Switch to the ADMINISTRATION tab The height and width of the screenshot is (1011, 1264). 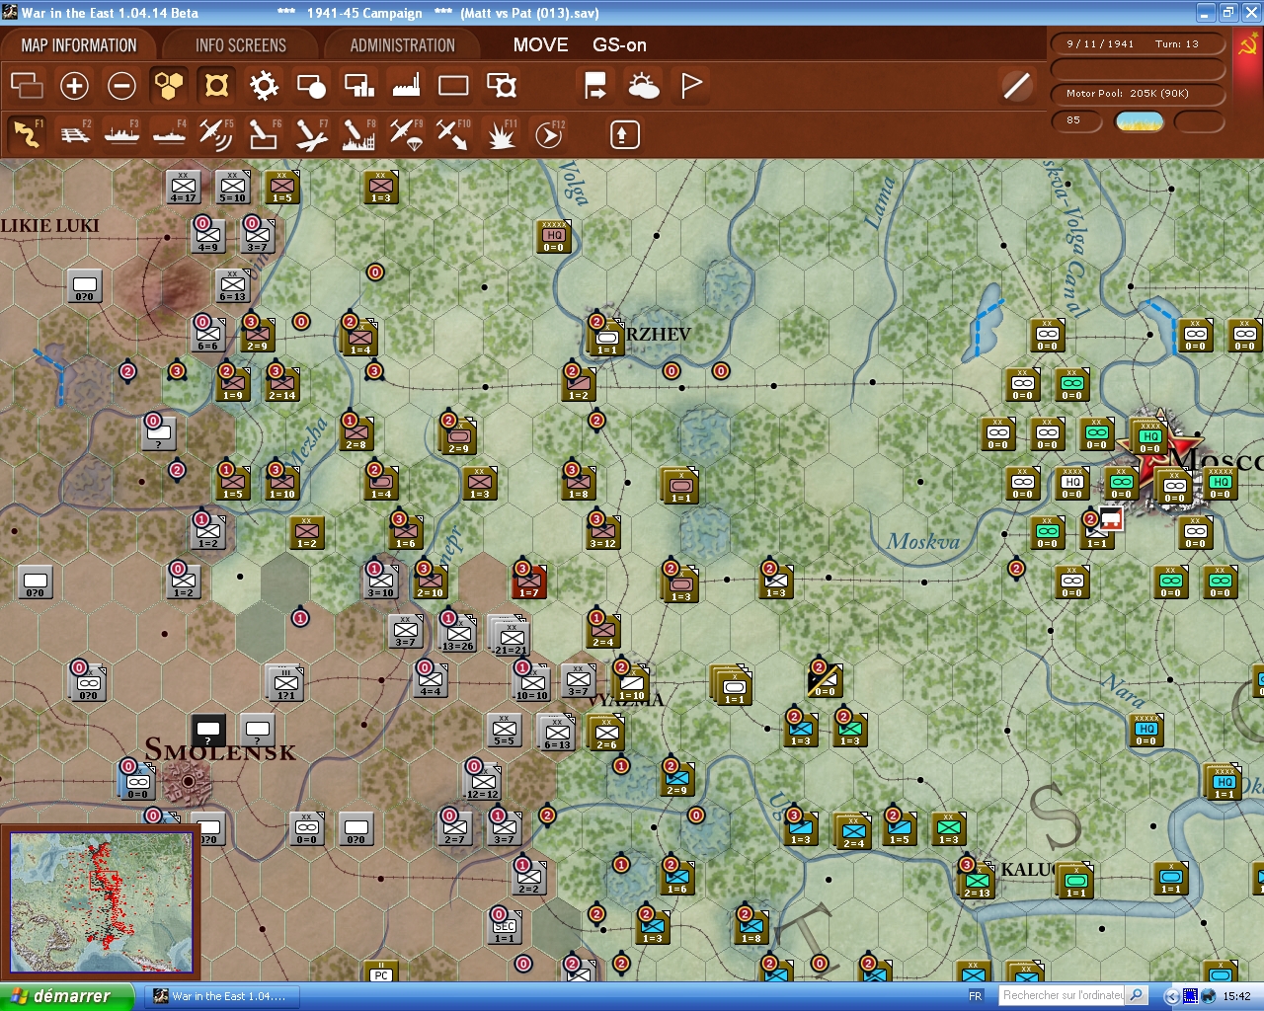tap(403, 45)
